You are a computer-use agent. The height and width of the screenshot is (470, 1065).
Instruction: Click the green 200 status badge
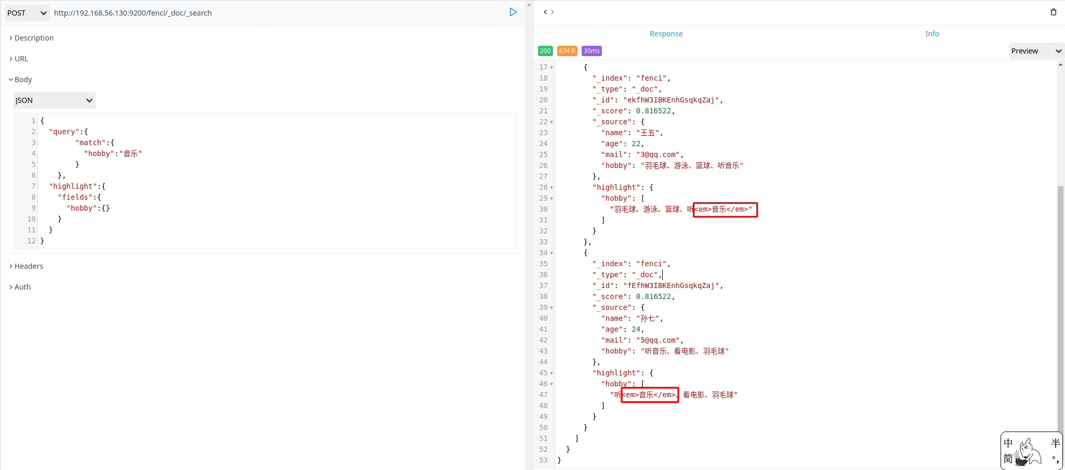[545, 50]
